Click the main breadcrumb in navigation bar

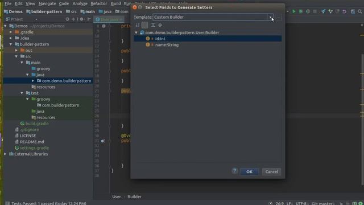(x=88, y=11)
